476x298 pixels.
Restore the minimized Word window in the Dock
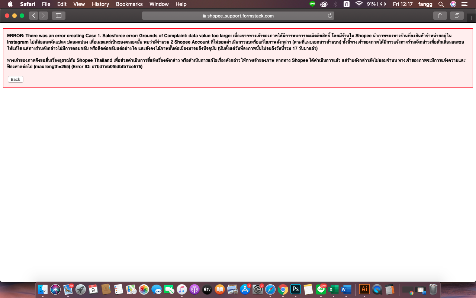click(421, 290)
